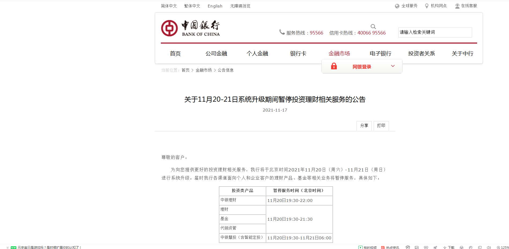Click the zoom magnifier icon beside 125%
This screenshot has width=509, height=249.
click(498, 247)
